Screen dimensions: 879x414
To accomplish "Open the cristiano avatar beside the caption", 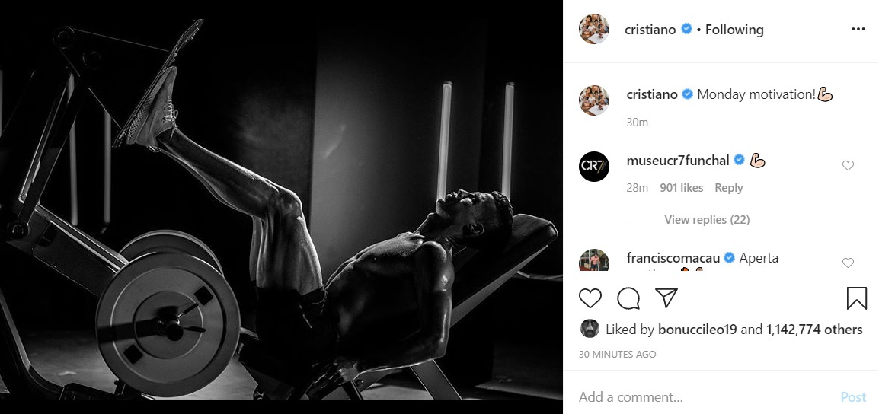I will click(593, 101).
